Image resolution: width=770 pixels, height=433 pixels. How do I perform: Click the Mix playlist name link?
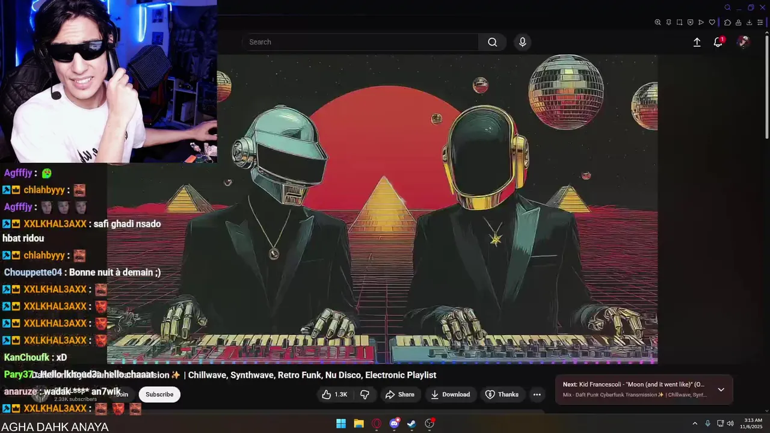pyautogui.click(x=635, y=395)
